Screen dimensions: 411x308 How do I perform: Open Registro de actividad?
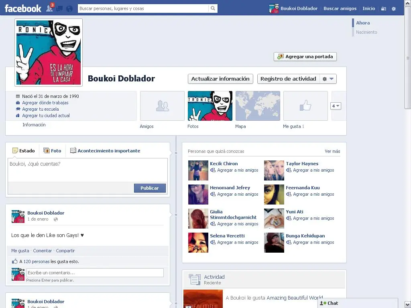click(x=288, y=79)
